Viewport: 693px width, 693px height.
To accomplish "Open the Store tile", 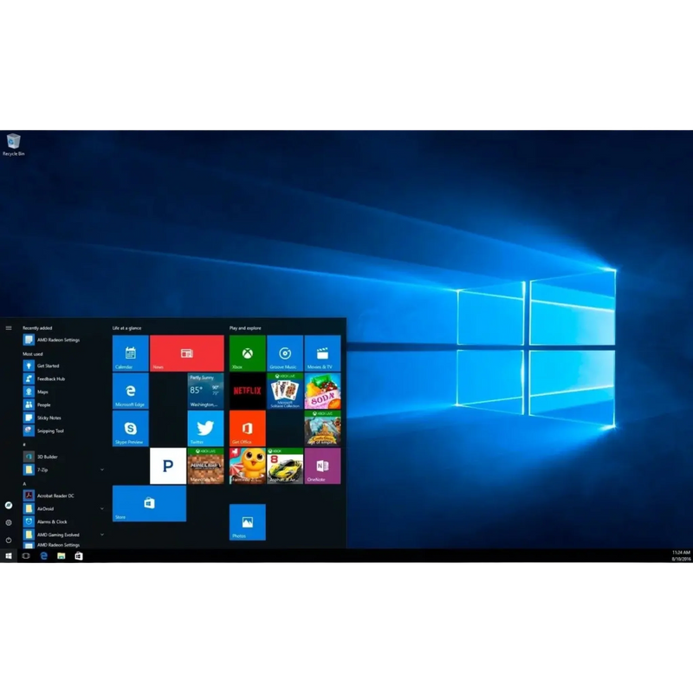I will [150, 503].
